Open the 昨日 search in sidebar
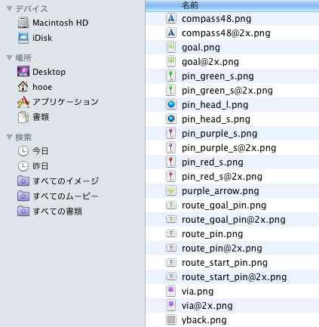This screenshot has width=319, height=327. pyautogui.click(x=33, y=166)
